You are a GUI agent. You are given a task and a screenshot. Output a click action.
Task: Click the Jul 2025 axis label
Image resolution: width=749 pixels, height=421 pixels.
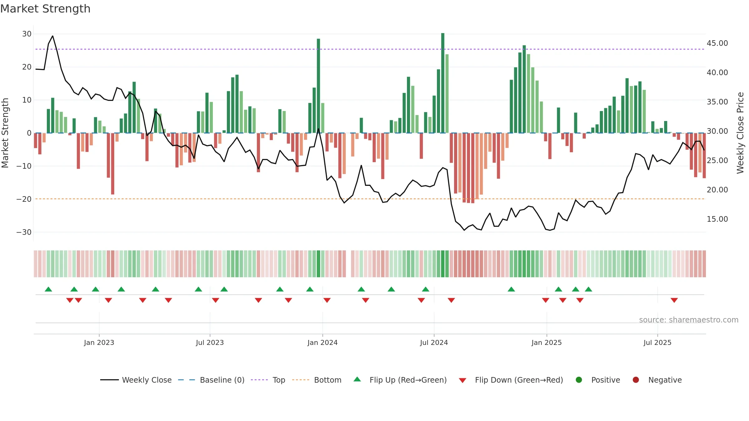657,342
